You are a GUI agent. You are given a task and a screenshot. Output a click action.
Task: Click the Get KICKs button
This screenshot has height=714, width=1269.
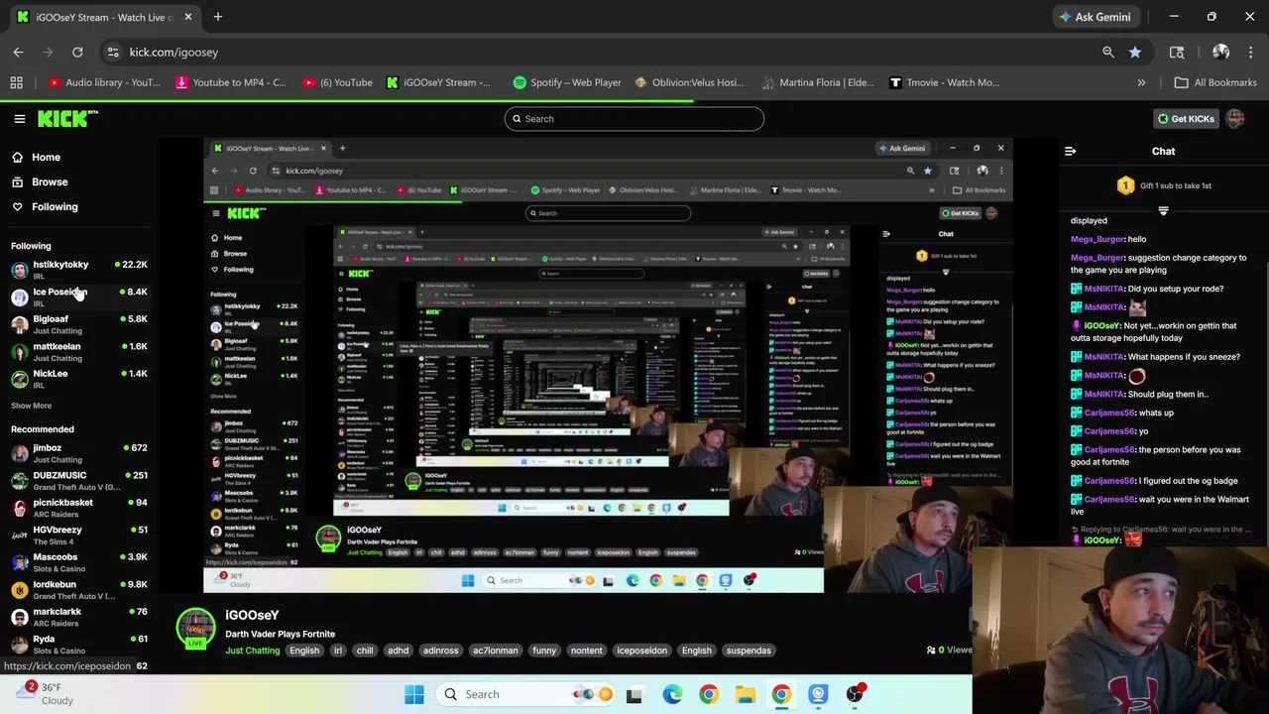1185,119
